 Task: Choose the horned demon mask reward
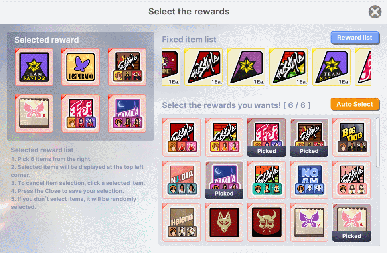pyautogui.click(x=267, y=223)
